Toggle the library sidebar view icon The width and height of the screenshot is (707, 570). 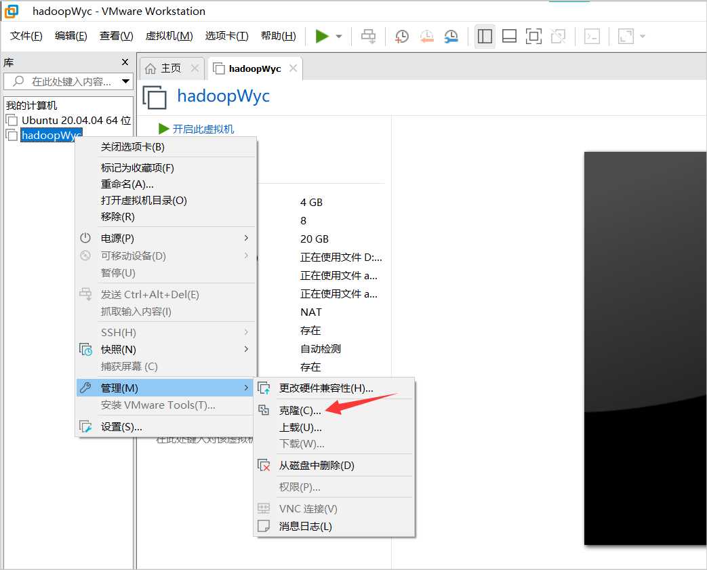485,36
